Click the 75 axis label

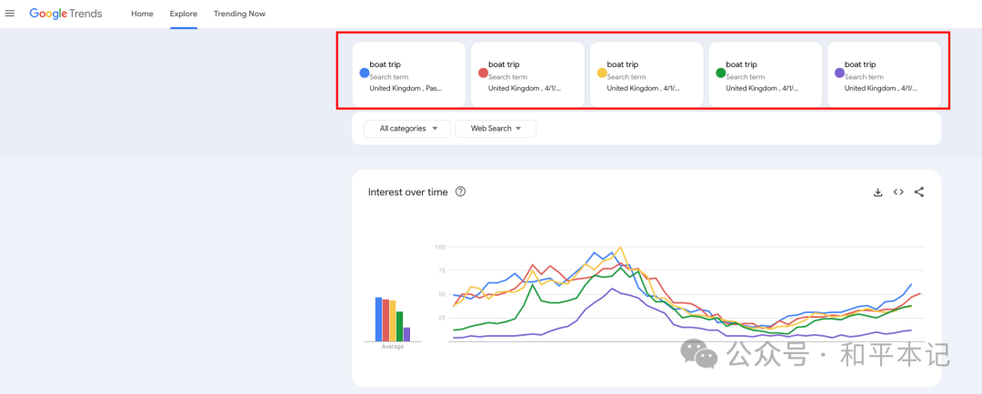click(x=441, y=271)
